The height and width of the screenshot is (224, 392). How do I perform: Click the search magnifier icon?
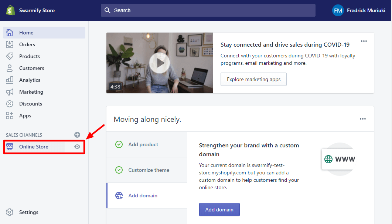click(108, 10)
